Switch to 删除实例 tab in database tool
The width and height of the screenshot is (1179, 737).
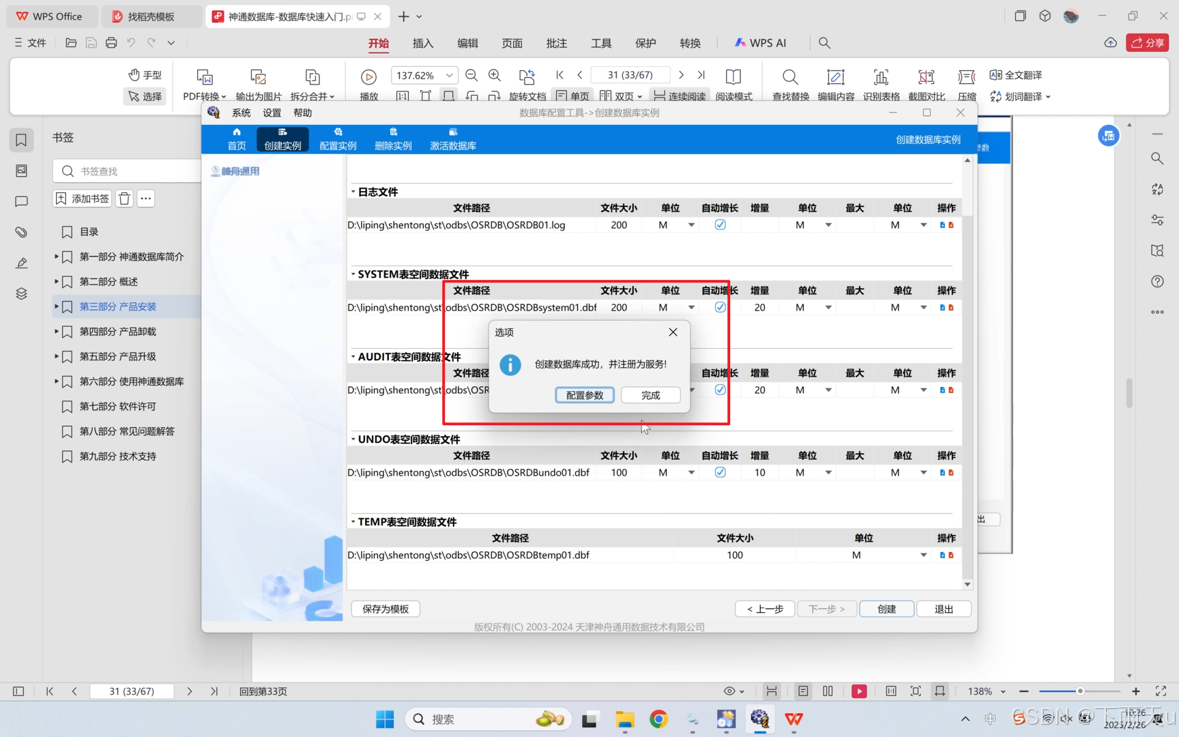point(393,139)
